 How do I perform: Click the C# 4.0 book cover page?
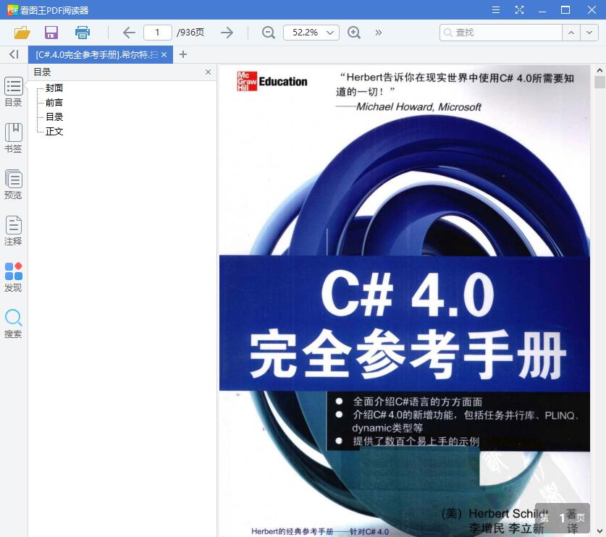(x=404, y=300)
